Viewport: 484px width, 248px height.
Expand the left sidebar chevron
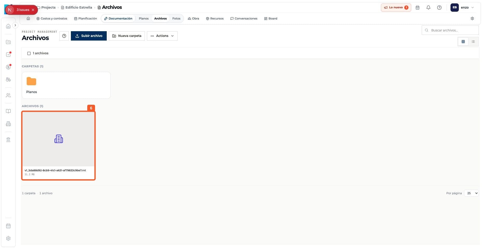pos(15,25)
